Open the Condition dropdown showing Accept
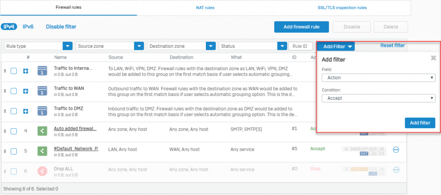 point(379,98)
